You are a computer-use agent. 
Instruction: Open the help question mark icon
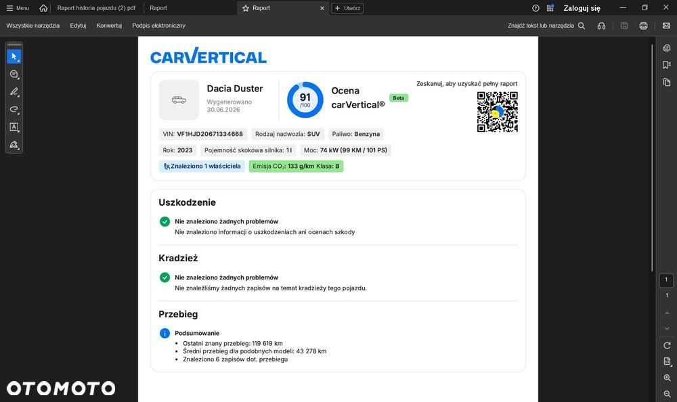pos(536,8)
